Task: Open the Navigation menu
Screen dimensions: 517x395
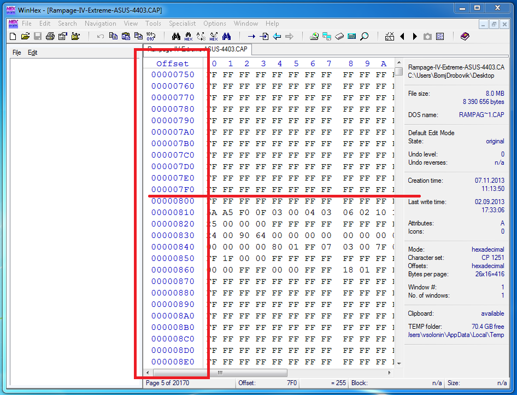Action: [100, 24]
